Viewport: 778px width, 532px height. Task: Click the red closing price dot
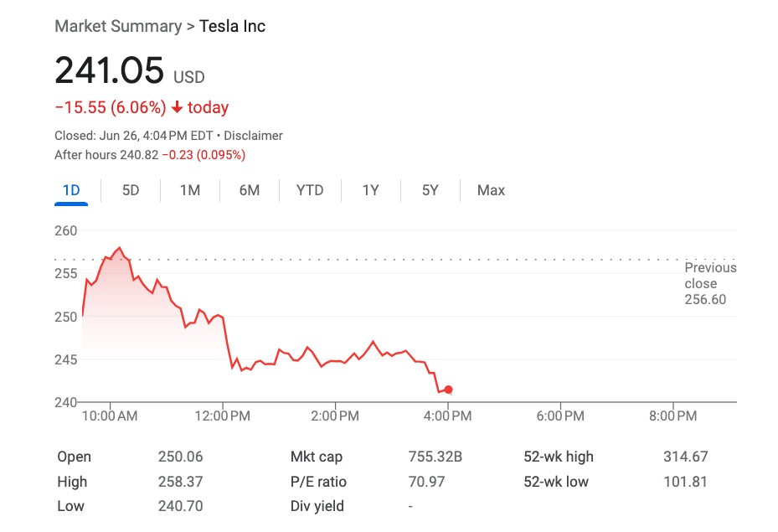pyautogui.click(x=449, y=390)
